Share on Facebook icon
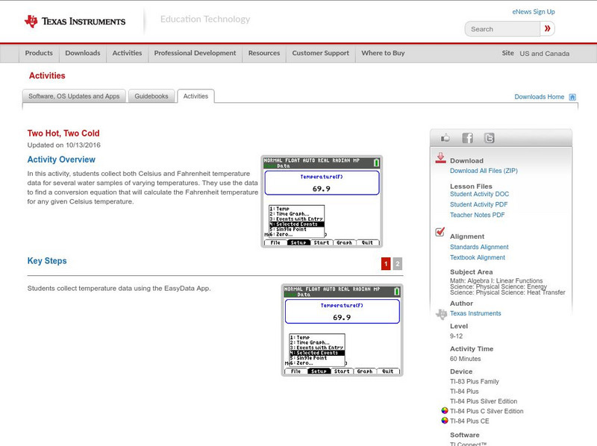Image resolution: width=597 pixels, height=446 pixels. (x=468, y=138)
